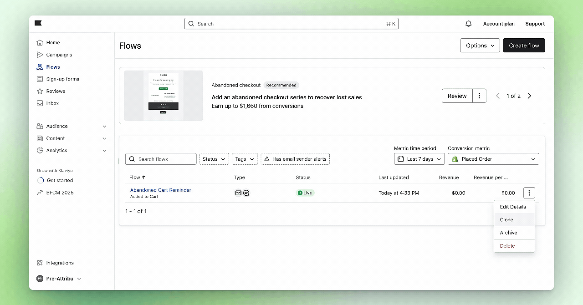
Task: Select Archive from the context menu
Action: coord(514,233)
